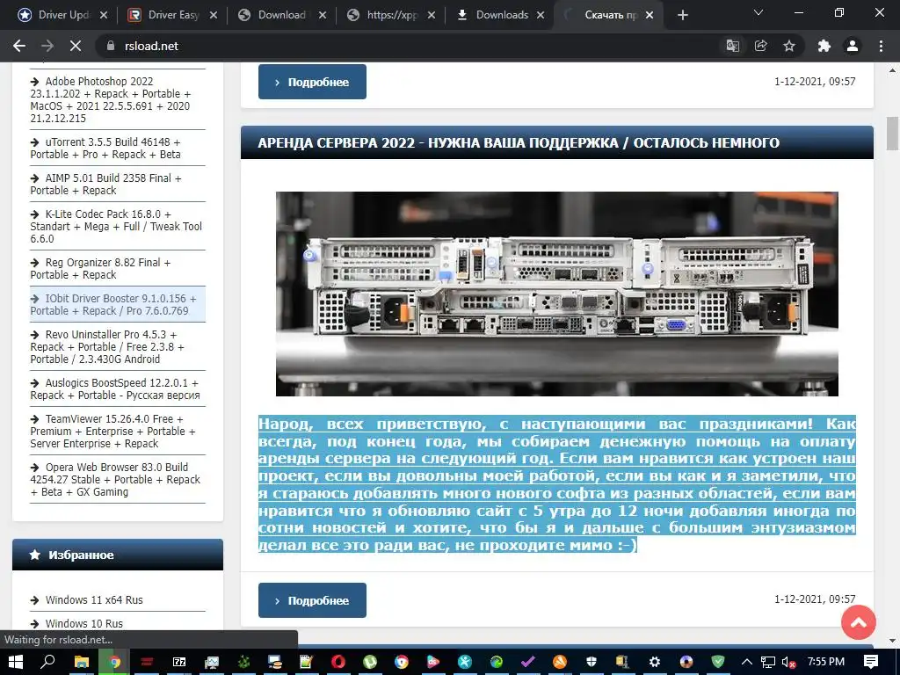Share this page via share icon
This screenshot has width=900, height=675.
tap(760, 46)
